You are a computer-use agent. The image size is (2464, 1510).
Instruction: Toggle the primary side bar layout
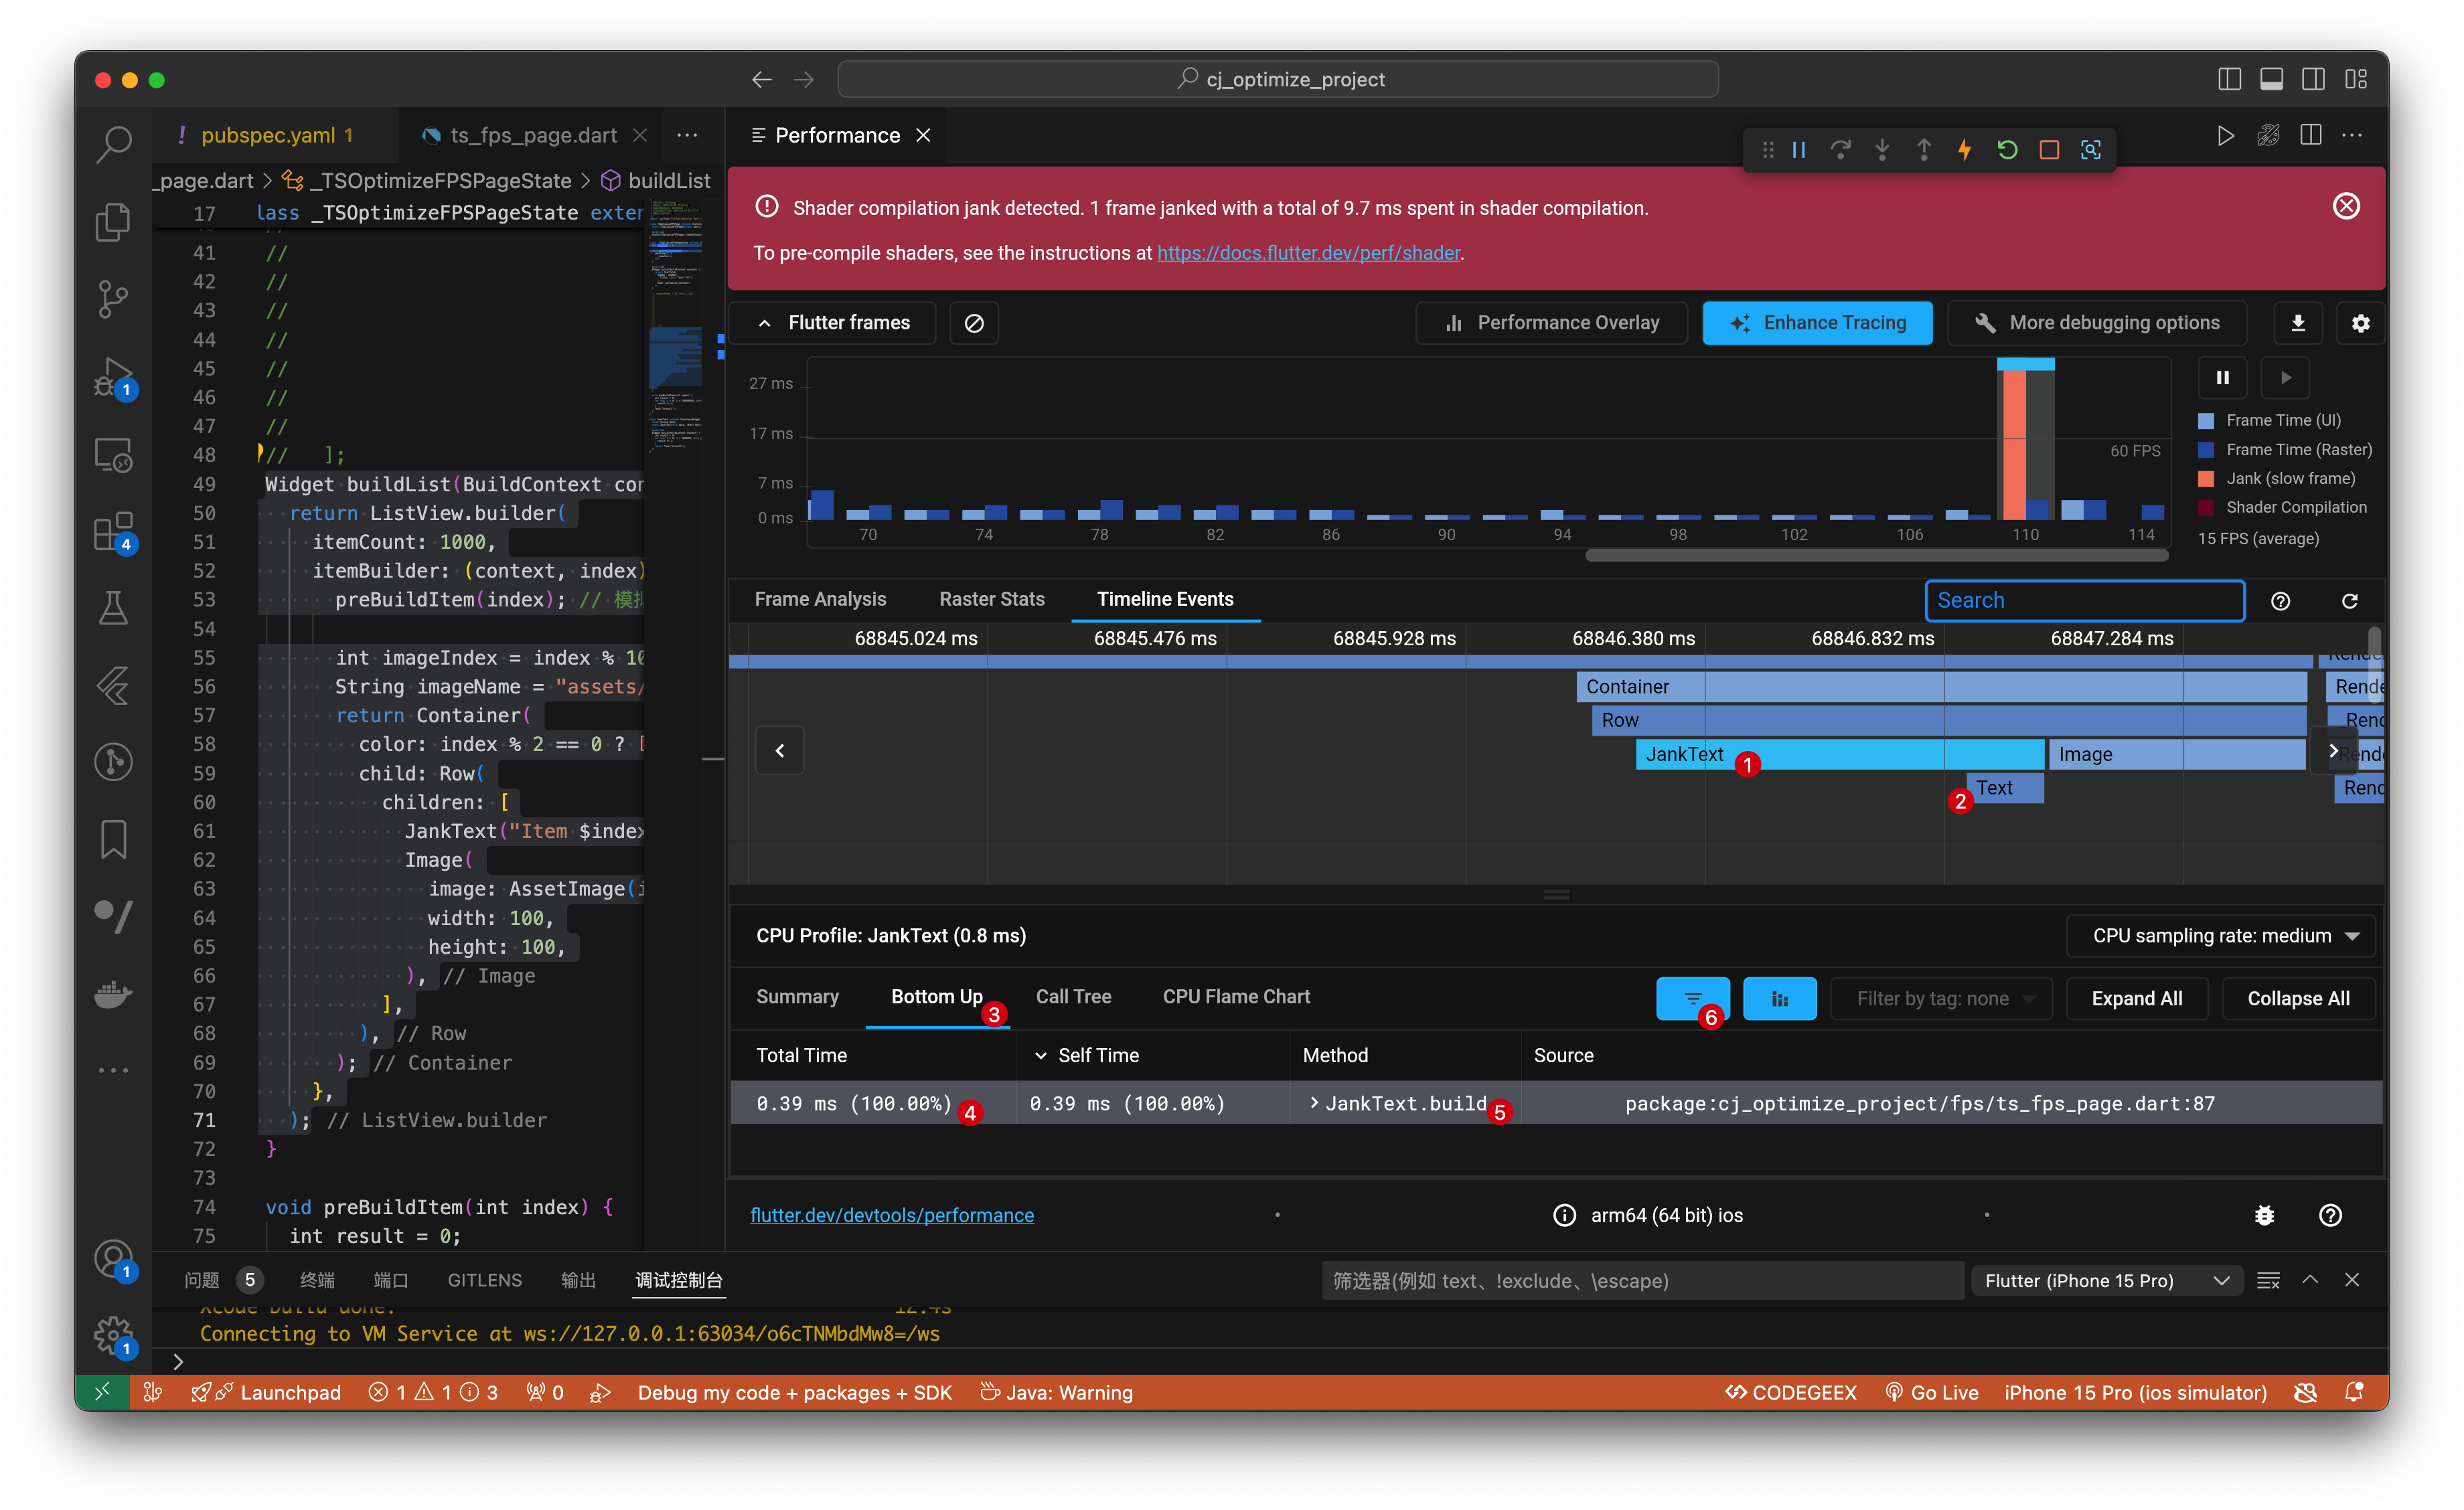[x=2229, y=79]
